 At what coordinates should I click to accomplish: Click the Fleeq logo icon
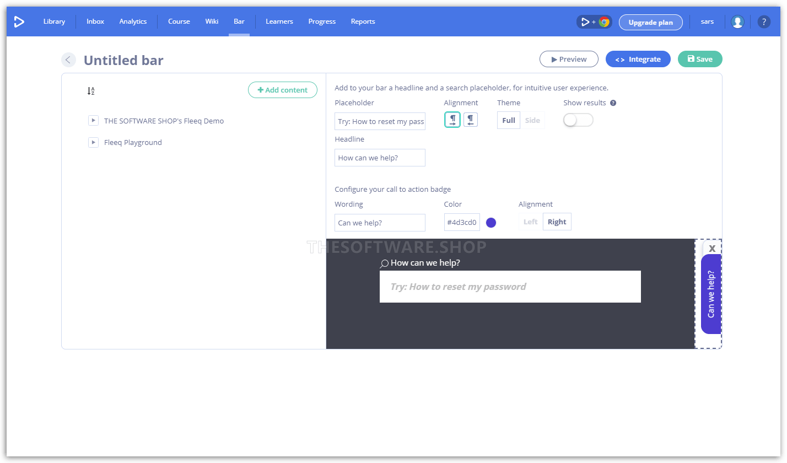click(19, 21)
